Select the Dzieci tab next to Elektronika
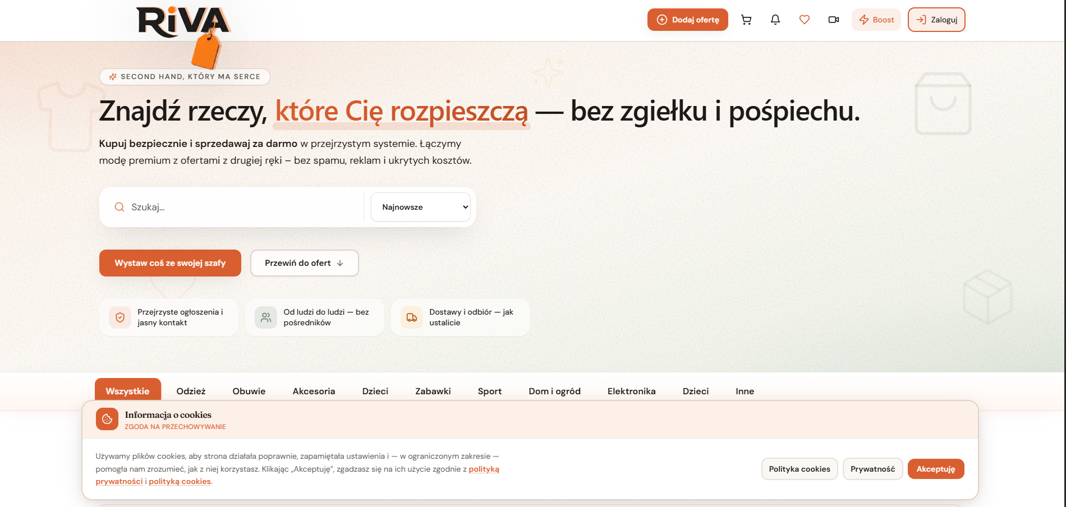 [x=696, y=391]
